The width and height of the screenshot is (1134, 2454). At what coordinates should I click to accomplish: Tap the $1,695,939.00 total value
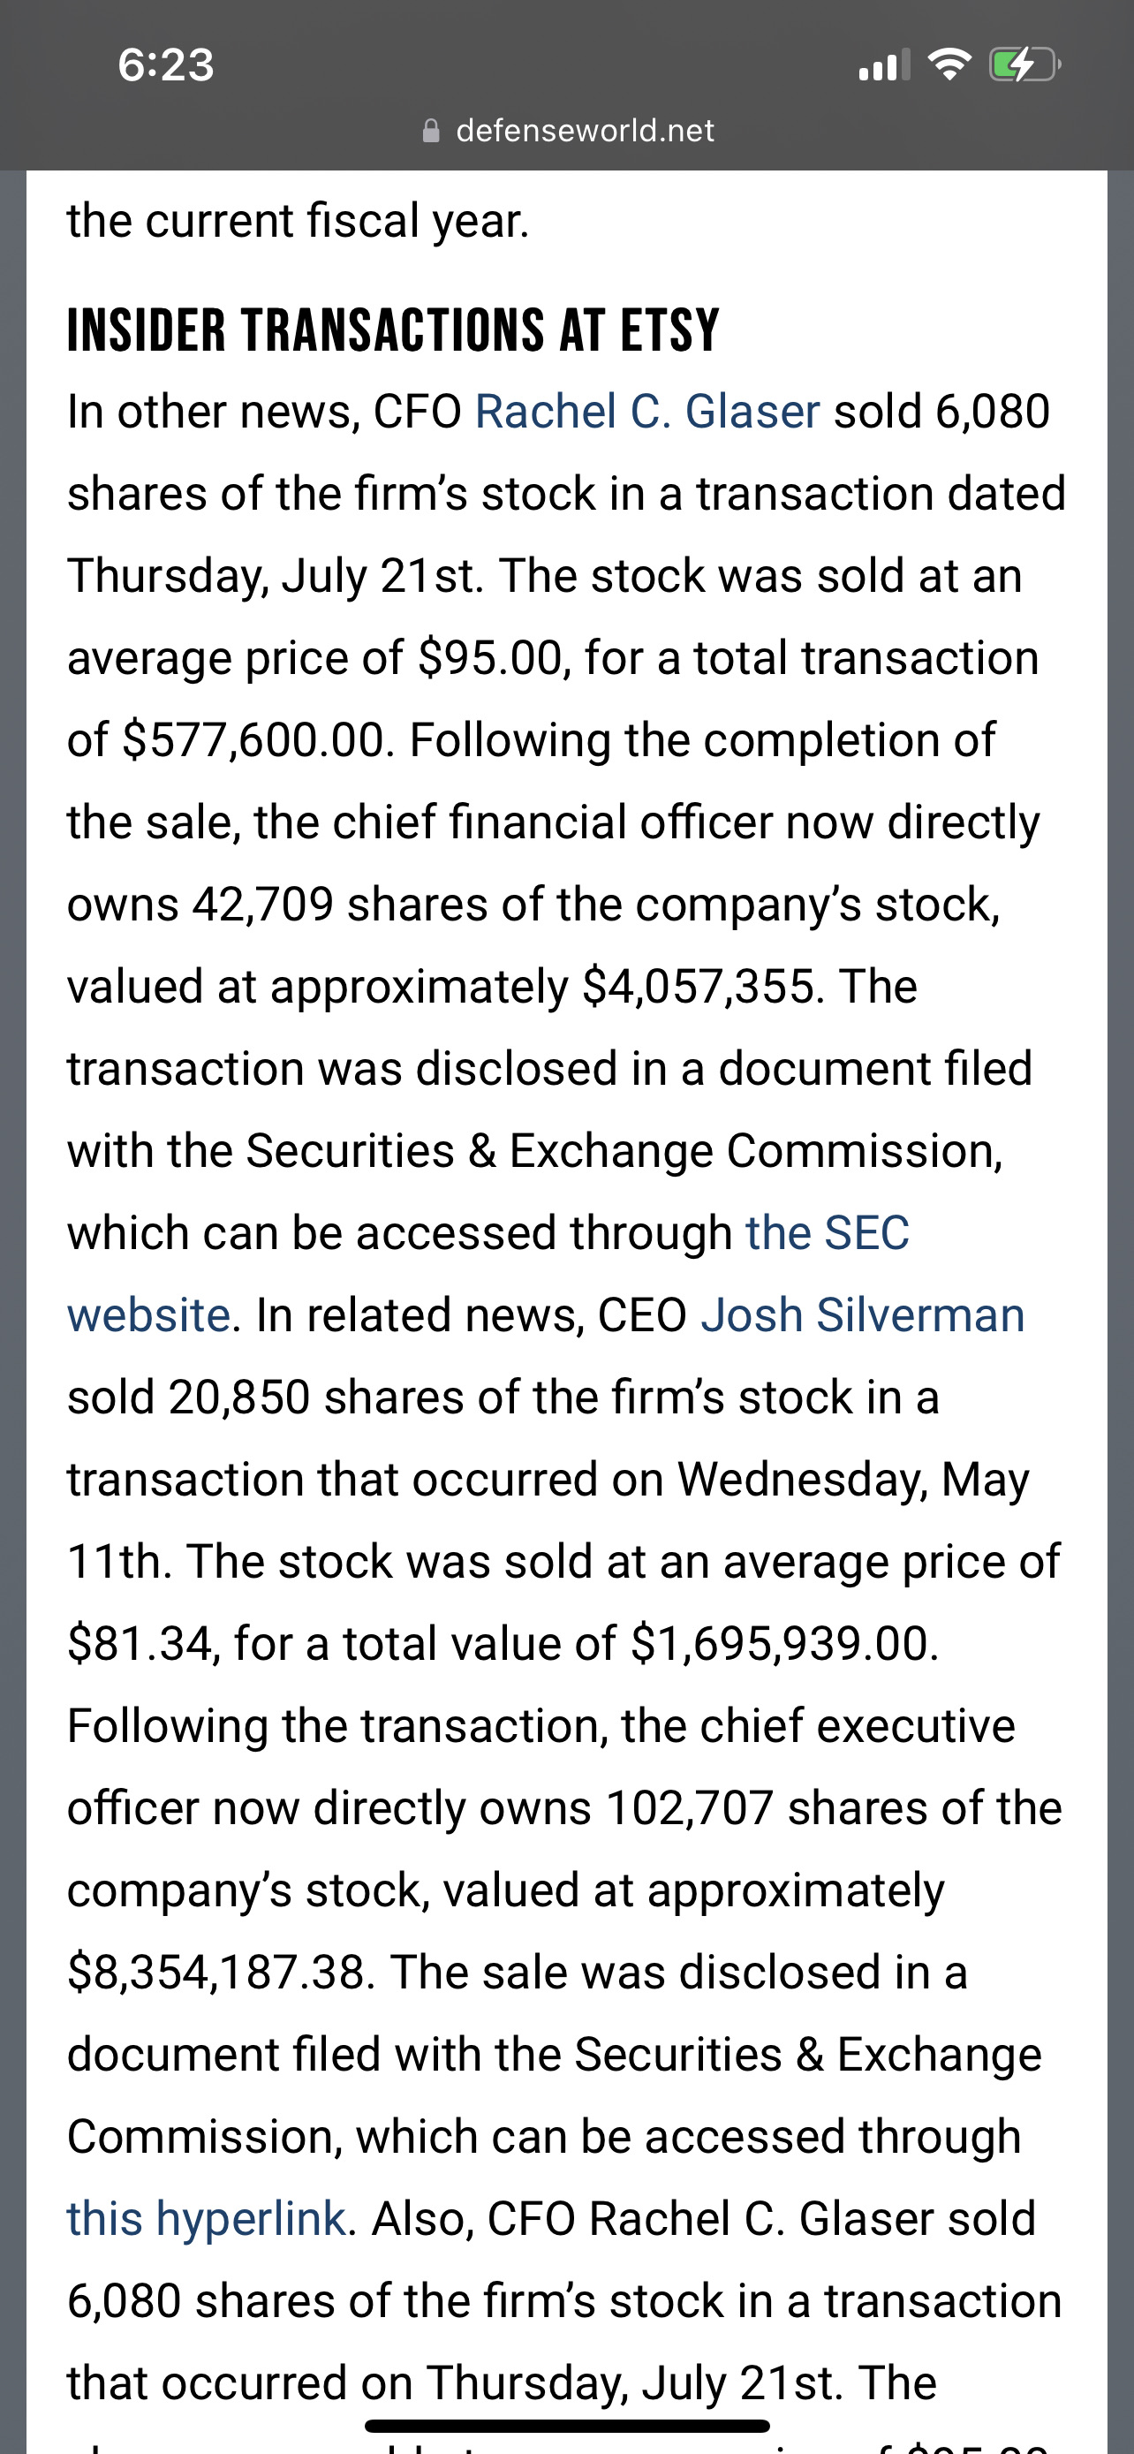click(784, 1644)
